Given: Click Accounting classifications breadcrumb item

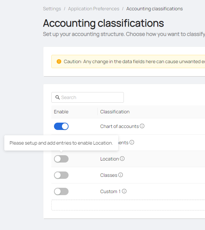Looking at the screenshot, I should point(154,9).
